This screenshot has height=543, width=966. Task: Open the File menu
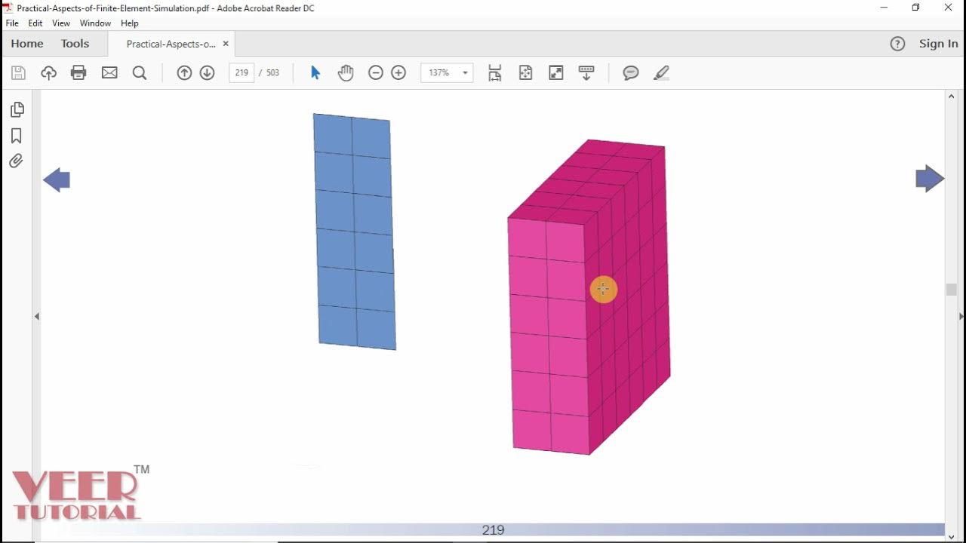point(12,23)
